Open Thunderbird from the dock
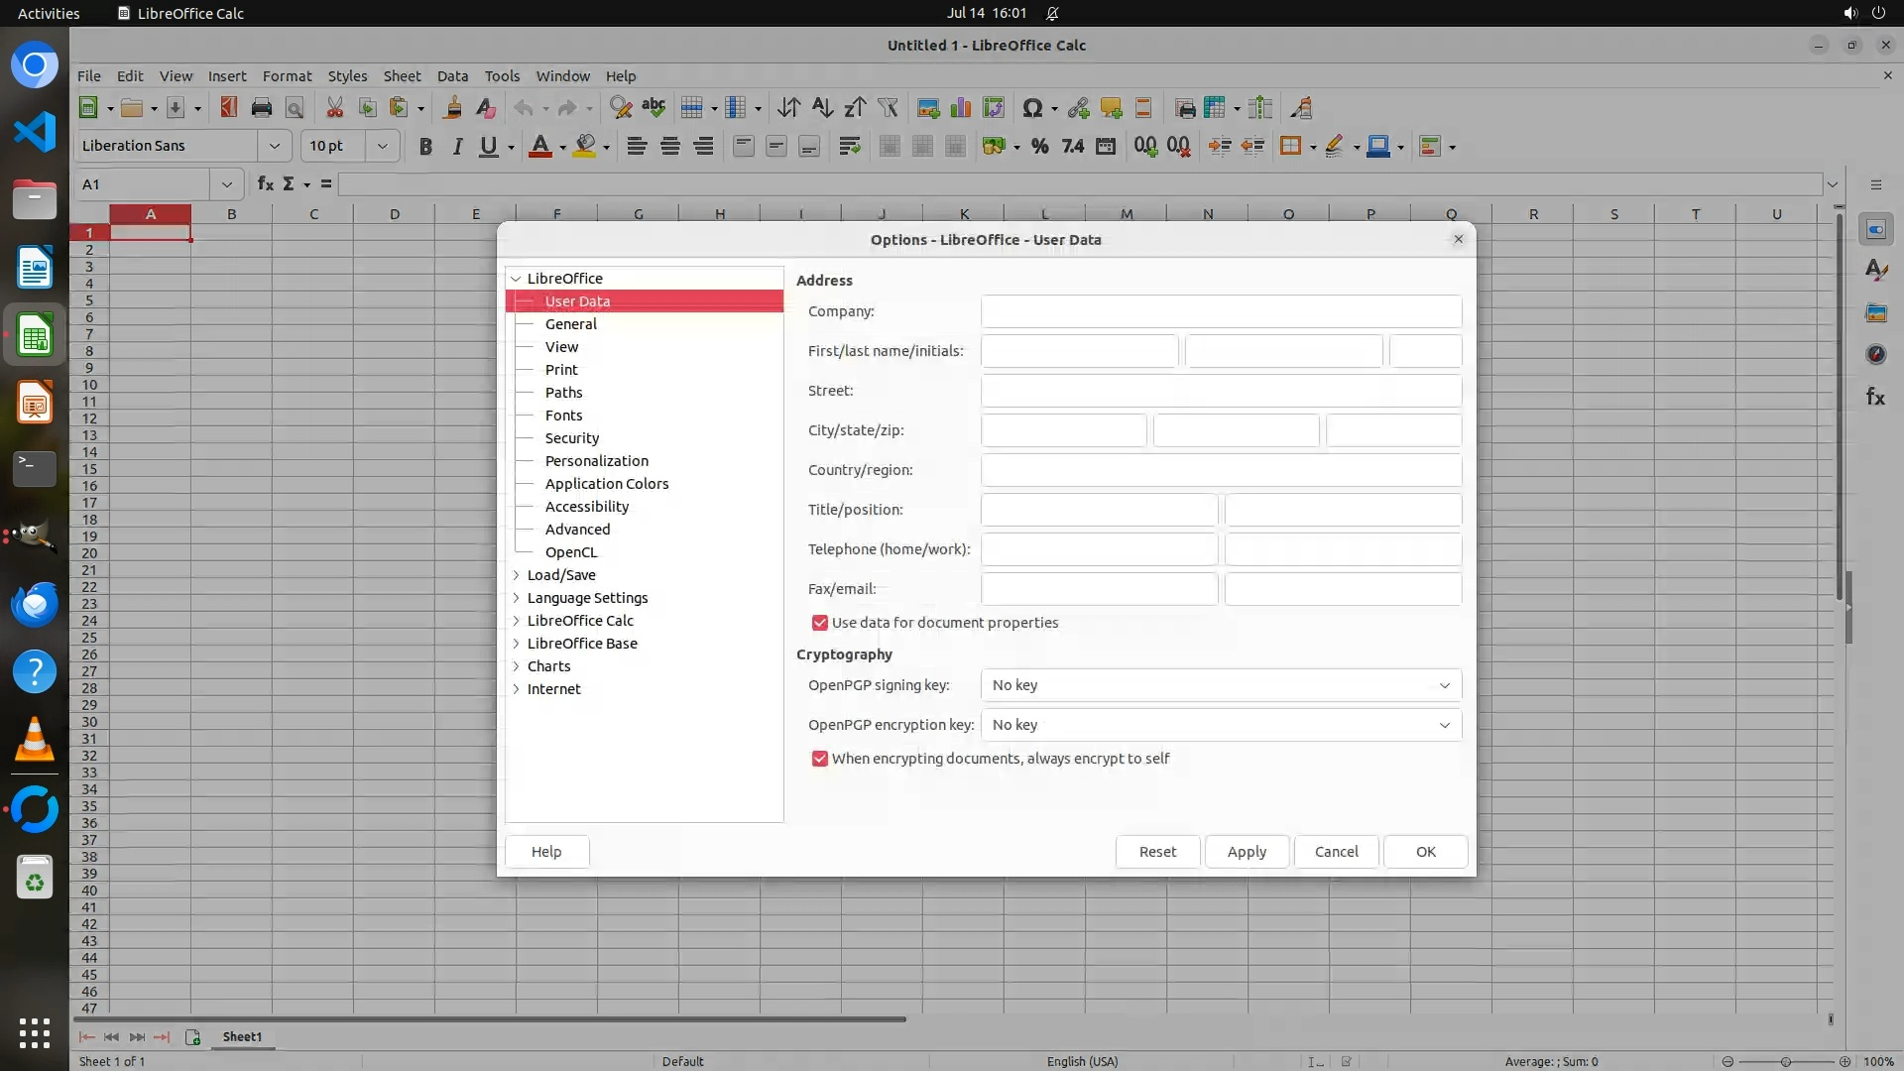This screenshot has width=1904, height=1071. [35, 605]
